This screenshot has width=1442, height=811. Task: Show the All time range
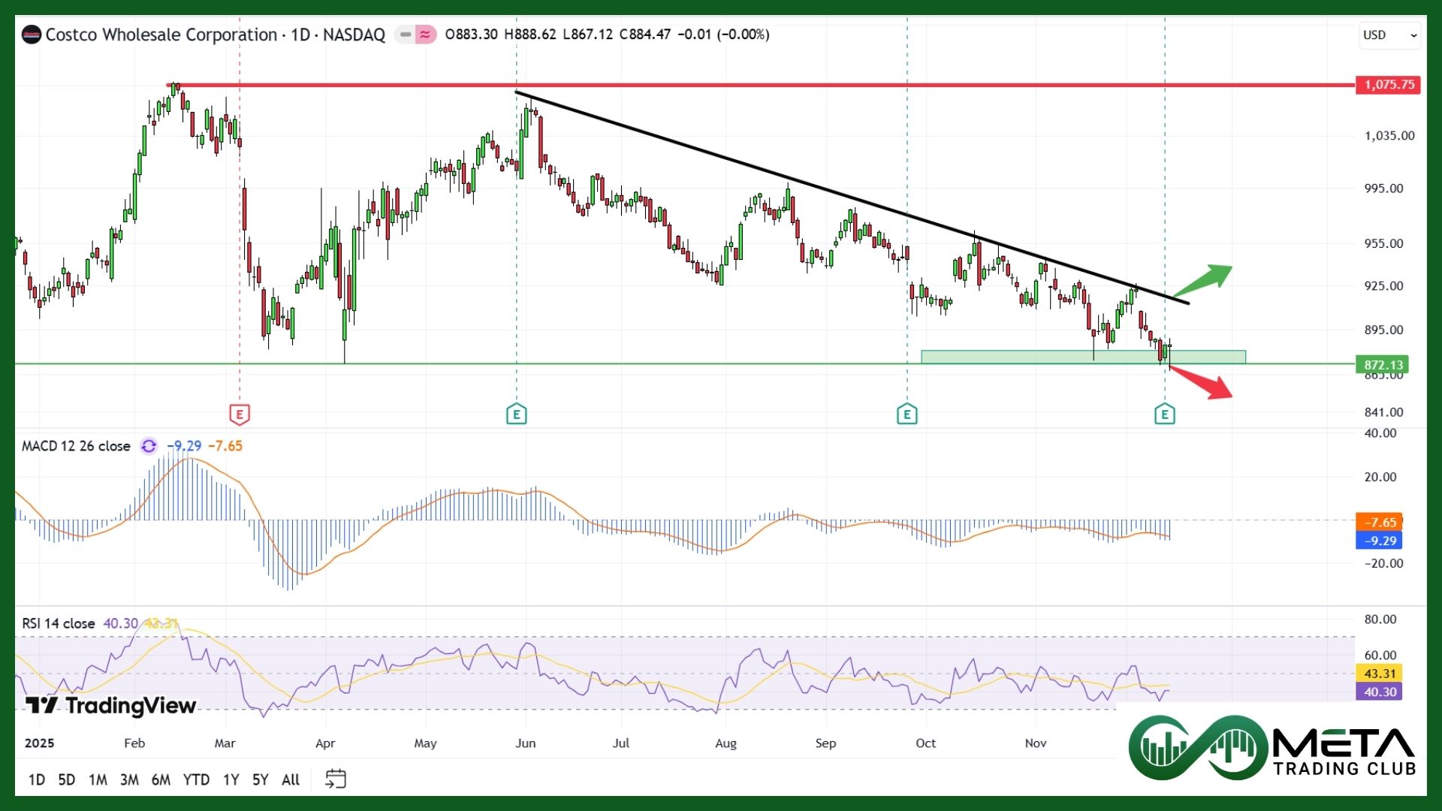point(291,779)
